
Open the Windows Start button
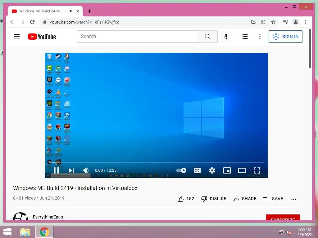[7, 232]
